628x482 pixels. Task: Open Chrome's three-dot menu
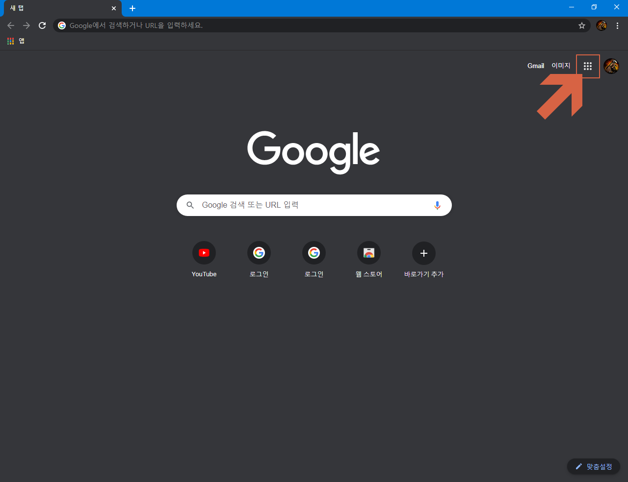(x=618, y=25)
